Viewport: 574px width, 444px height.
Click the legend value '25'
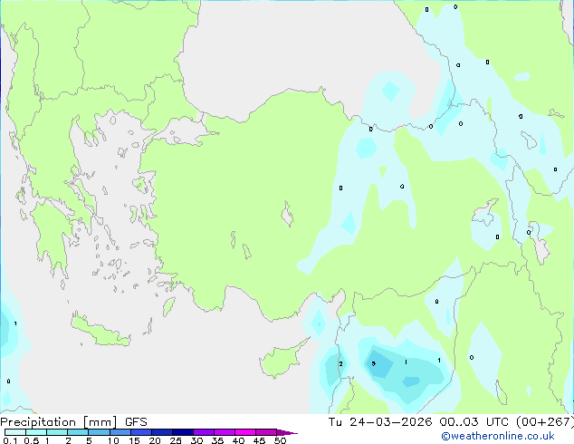176,440
